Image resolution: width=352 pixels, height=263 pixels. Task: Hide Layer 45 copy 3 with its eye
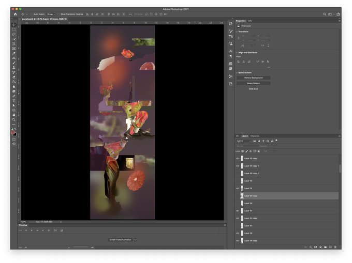pos(238,166)
